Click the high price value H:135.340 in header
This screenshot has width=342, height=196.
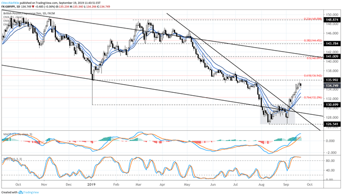[76, 7]
